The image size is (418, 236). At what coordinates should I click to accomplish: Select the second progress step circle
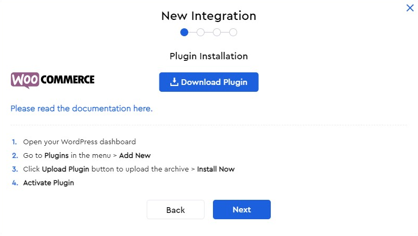(200, 33)
